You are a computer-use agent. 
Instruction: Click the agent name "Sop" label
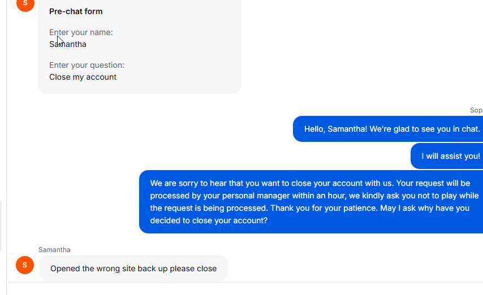476,110
